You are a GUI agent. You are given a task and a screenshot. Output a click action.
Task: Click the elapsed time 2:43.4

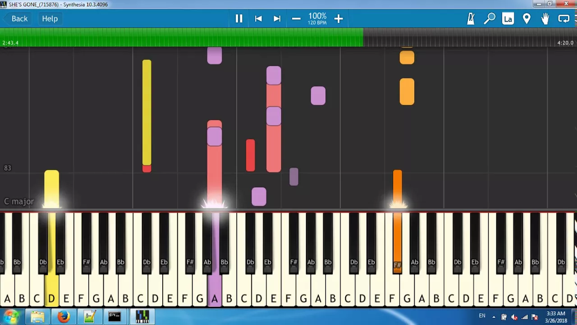10,43
